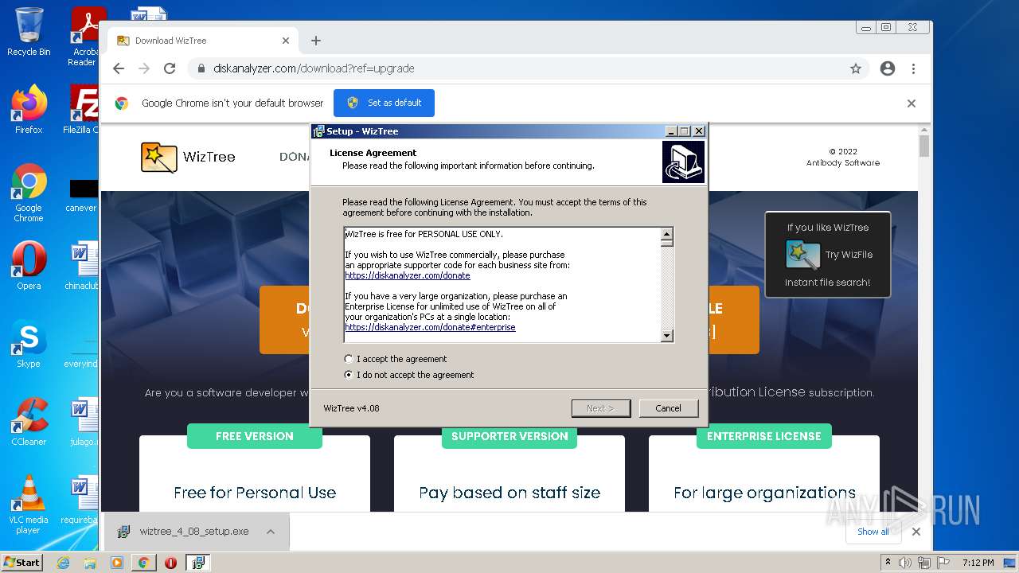Click network tray icon

pyautogui.click(x=924, y=563)
